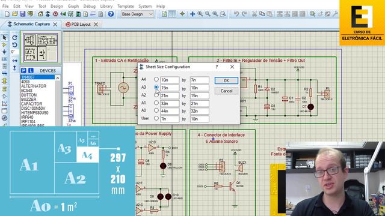Screen dimensions: 385x216
Task: Open the Edit menu
Action: coord(17,6)
